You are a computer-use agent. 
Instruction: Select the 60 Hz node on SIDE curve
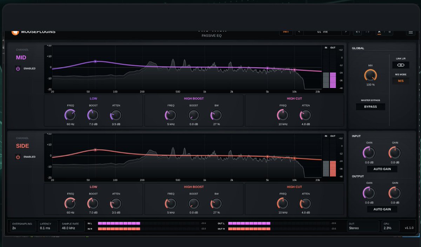click(x=95, y=150)
